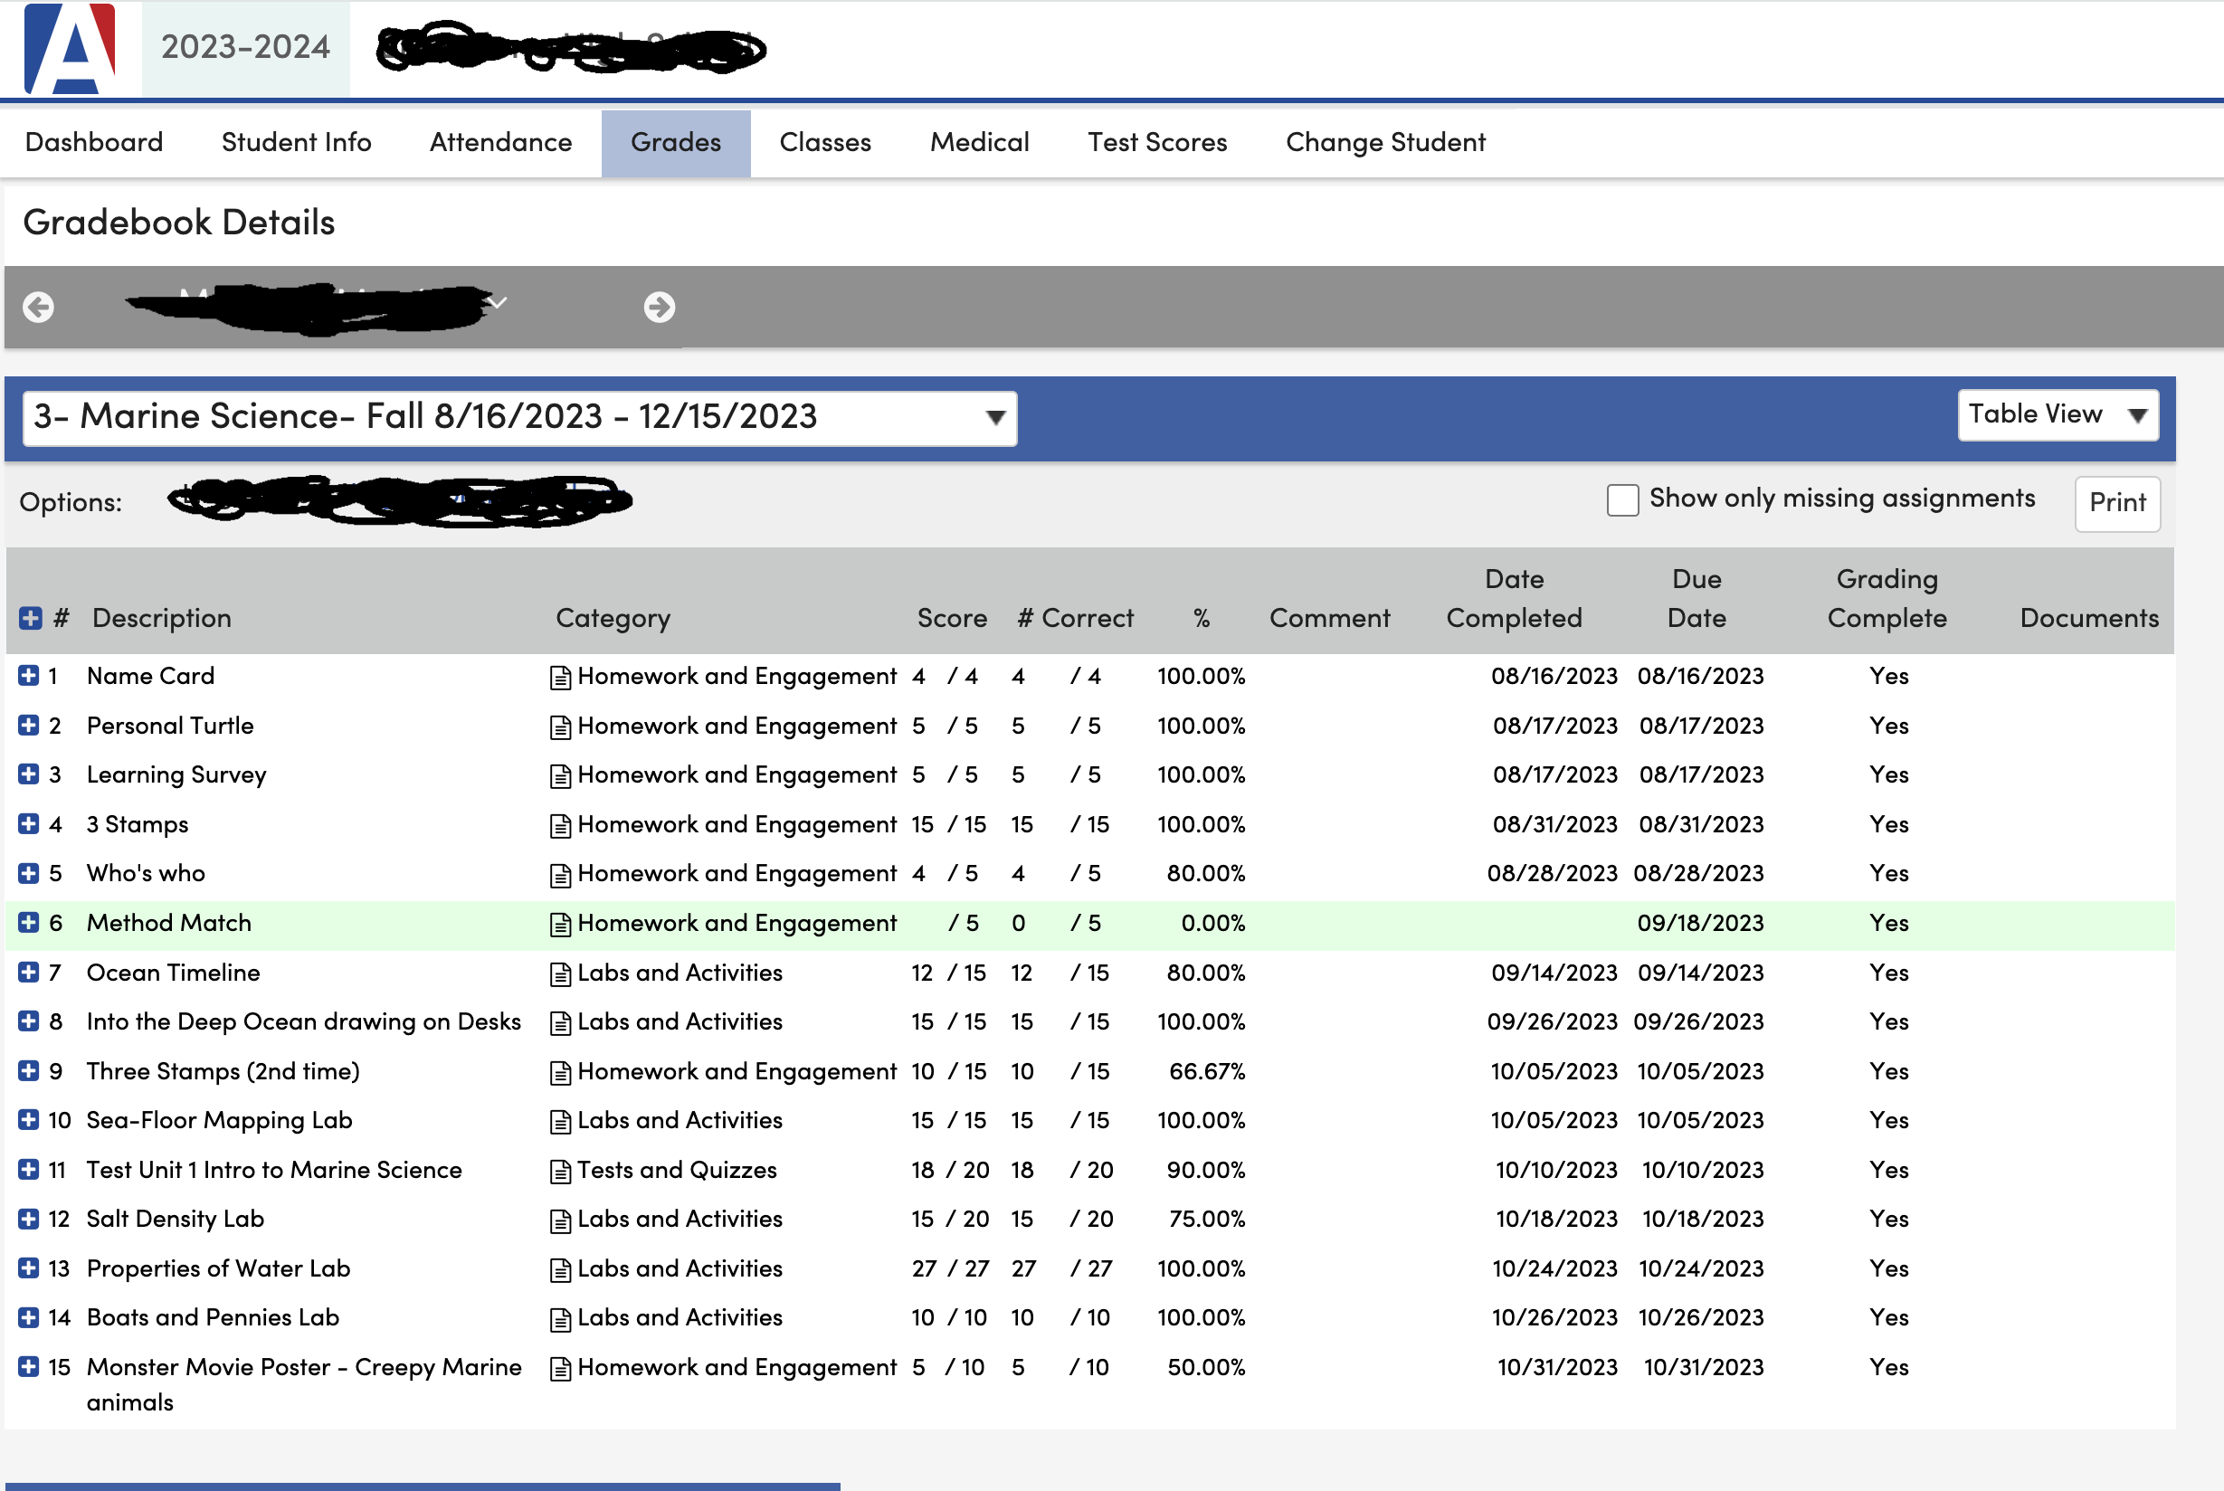Viewport: 2224px width, 1491px height.
Task: Click the Aeries 'A' logo
Action: coord(70,48)
